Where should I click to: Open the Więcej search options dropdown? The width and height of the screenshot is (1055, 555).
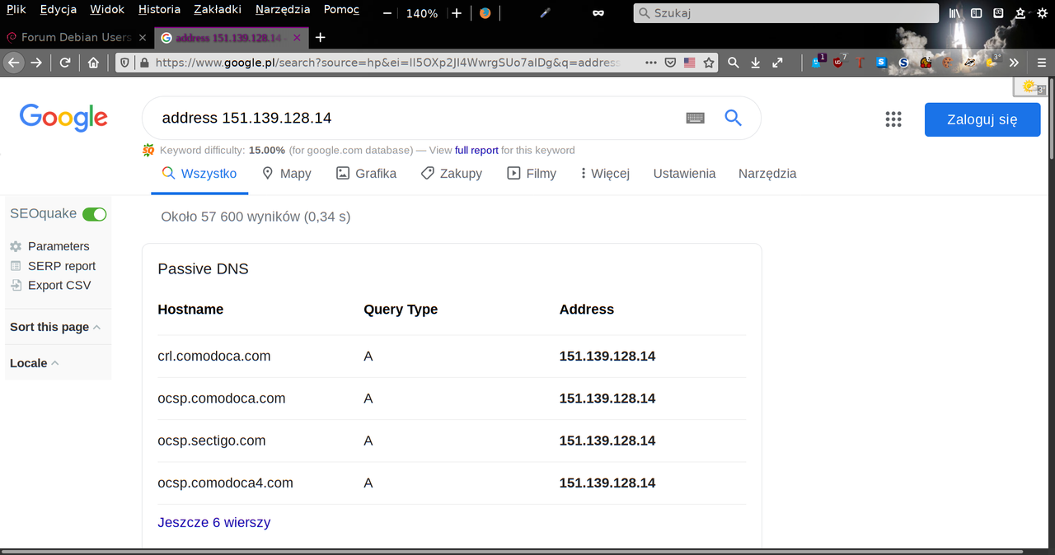pos(605,174)
